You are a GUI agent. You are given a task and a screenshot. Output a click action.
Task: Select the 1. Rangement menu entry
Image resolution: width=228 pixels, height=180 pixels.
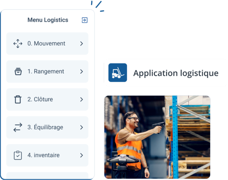click(47, 71)
